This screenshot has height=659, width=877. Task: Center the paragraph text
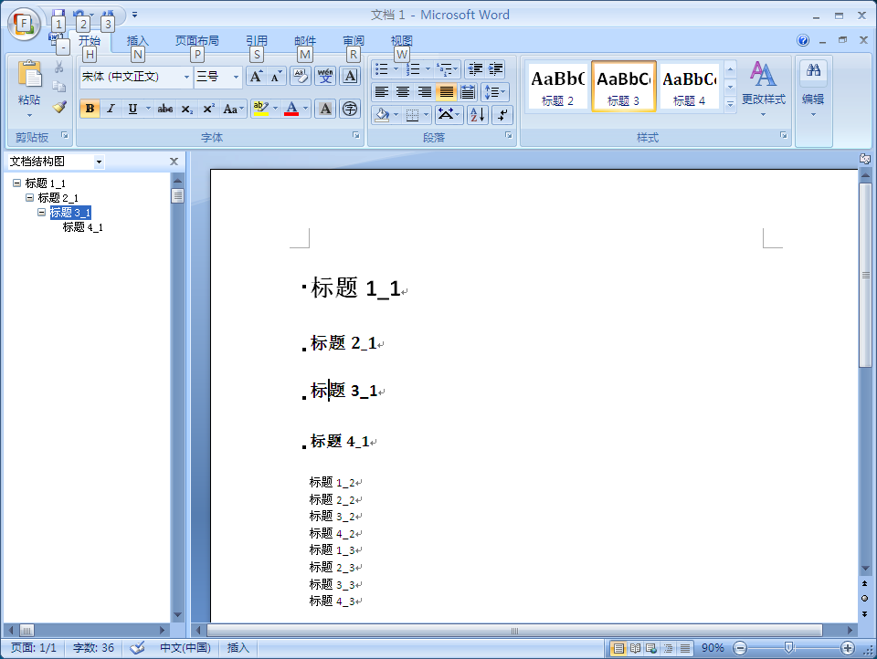[x=403, y=92]
